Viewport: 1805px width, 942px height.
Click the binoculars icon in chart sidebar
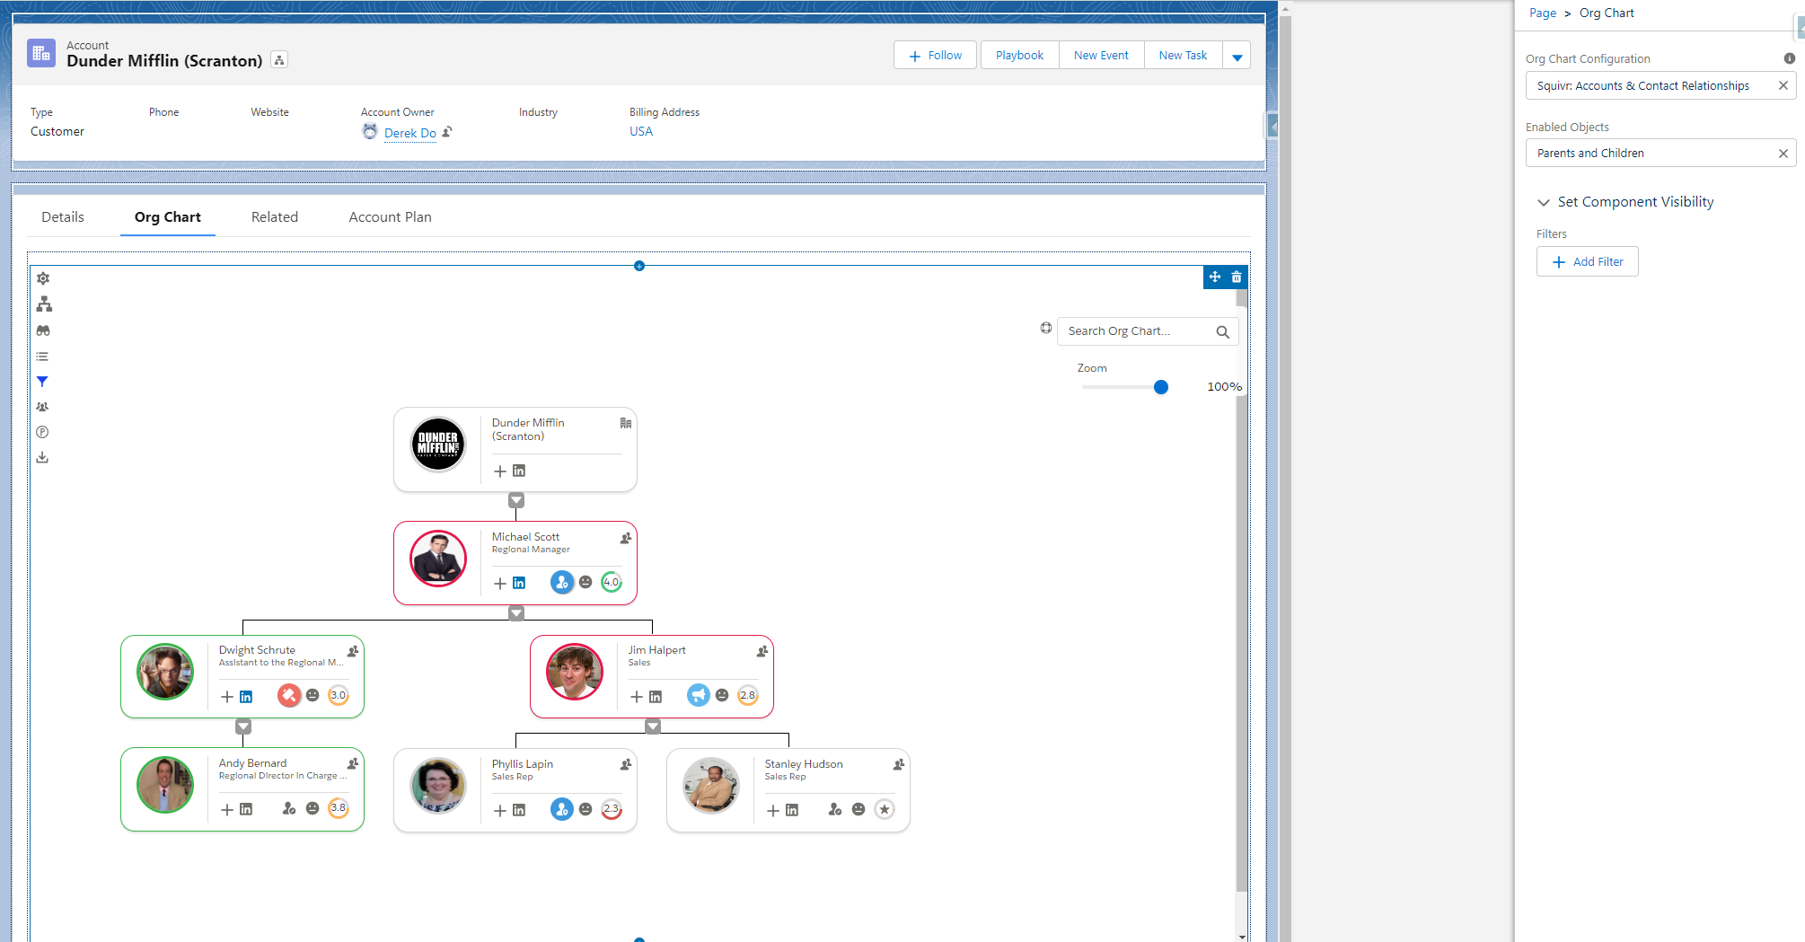[x=43, y=330]
